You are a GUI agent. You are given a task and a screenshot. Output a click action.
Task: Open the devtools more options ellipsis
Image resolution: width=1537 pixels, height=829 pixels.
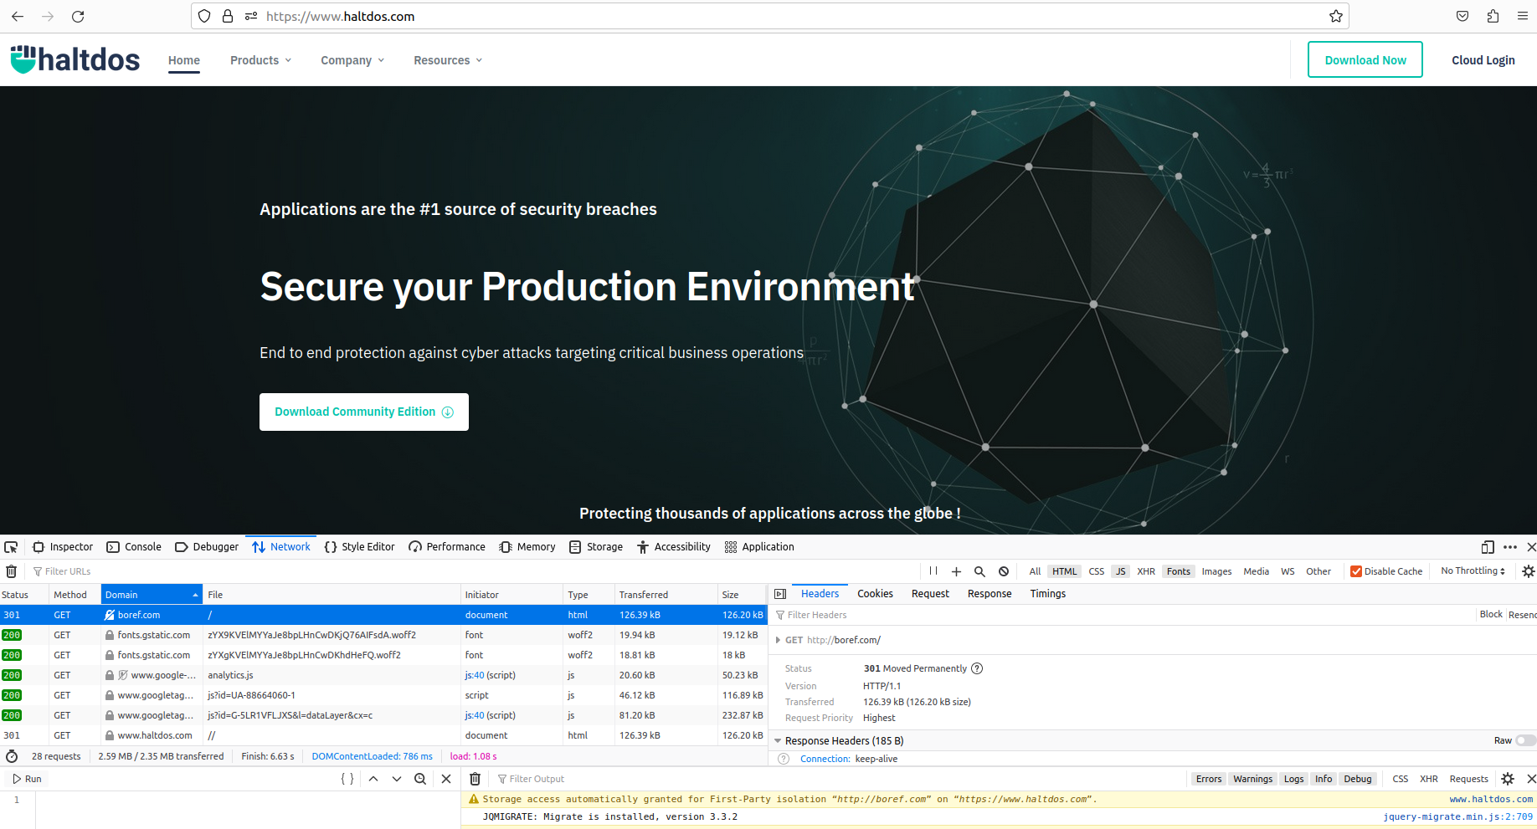(1510, 547)
